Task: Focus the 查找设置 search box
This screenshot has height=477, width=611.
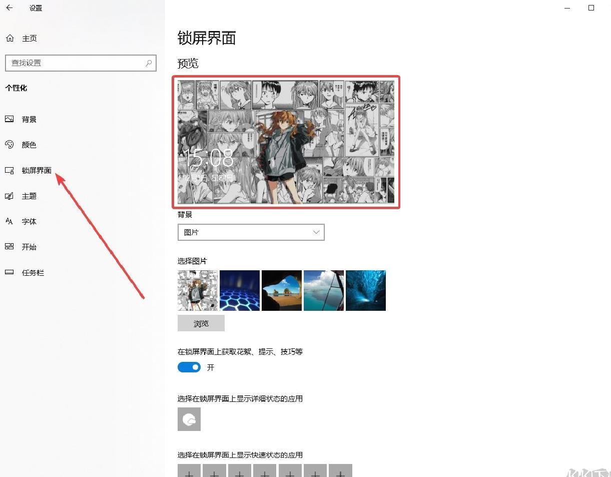Action: [x=81, y=63]
